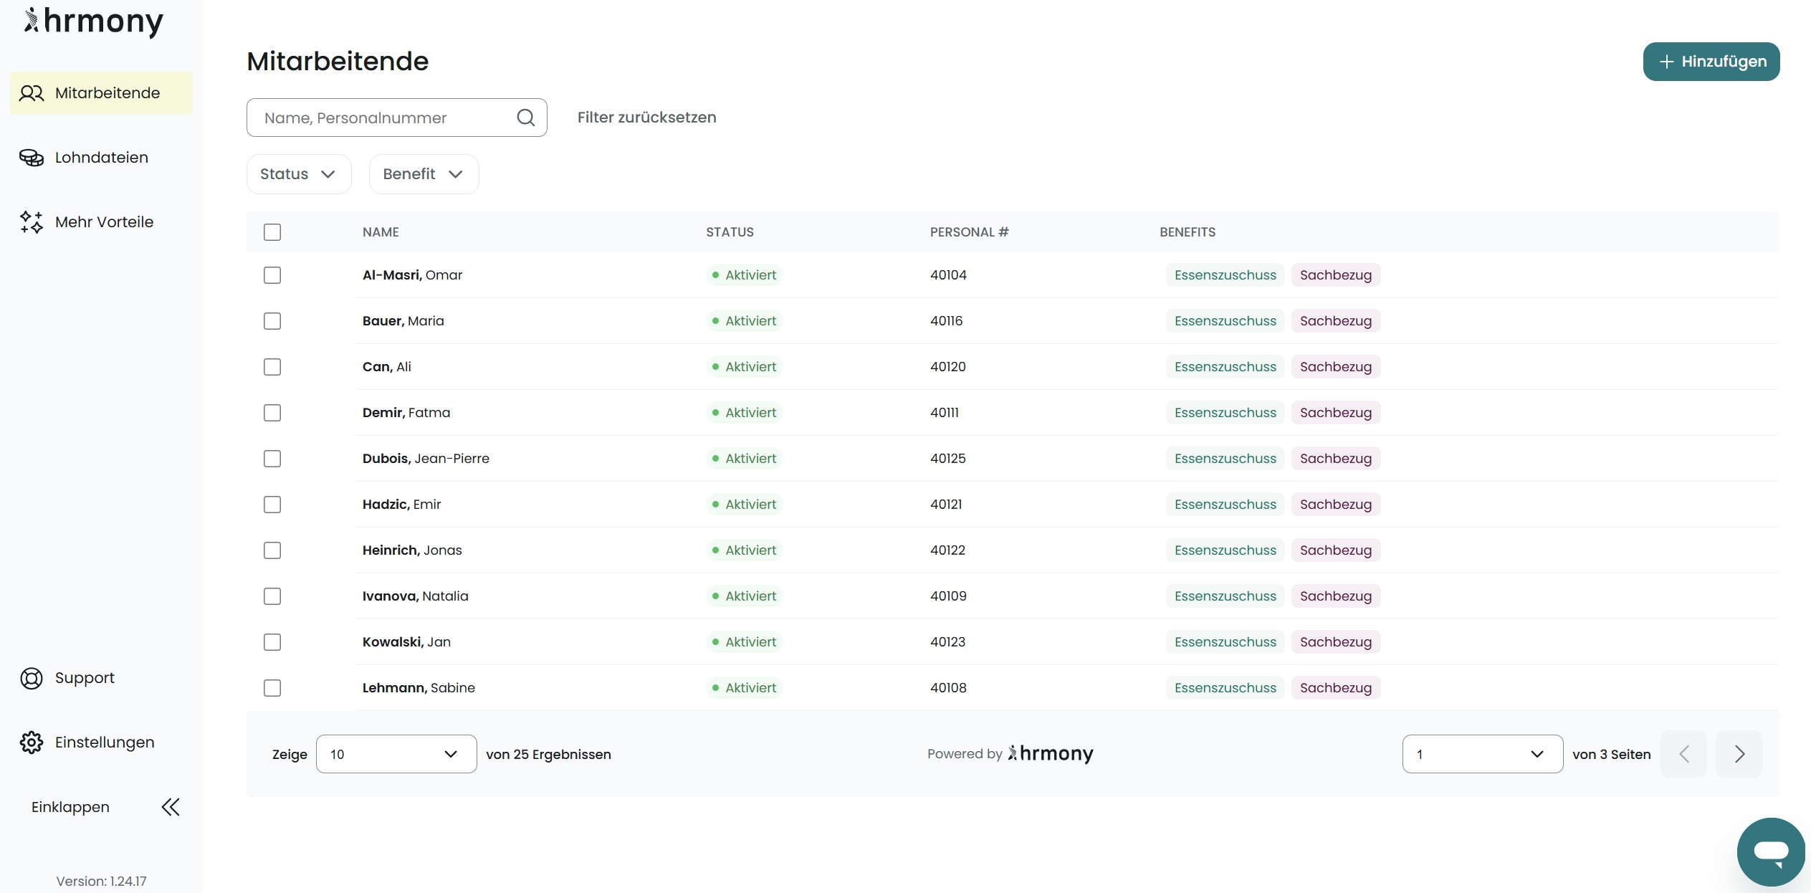The height and width of the screenshot is (893, 1811).
Task: Click the search magnifier icon
Action: point(525,118)
